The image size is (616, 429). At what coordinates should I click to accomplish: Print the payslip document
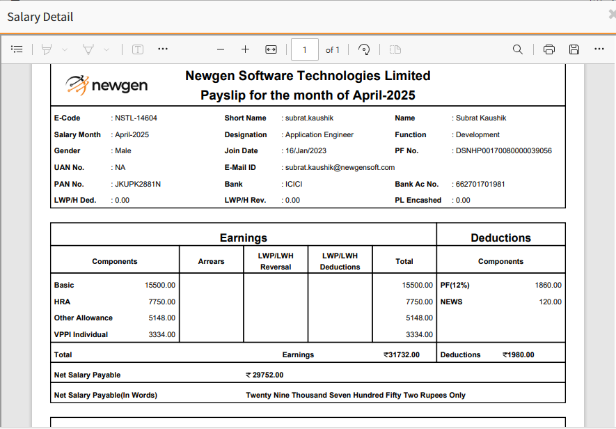tap(549, 49)
